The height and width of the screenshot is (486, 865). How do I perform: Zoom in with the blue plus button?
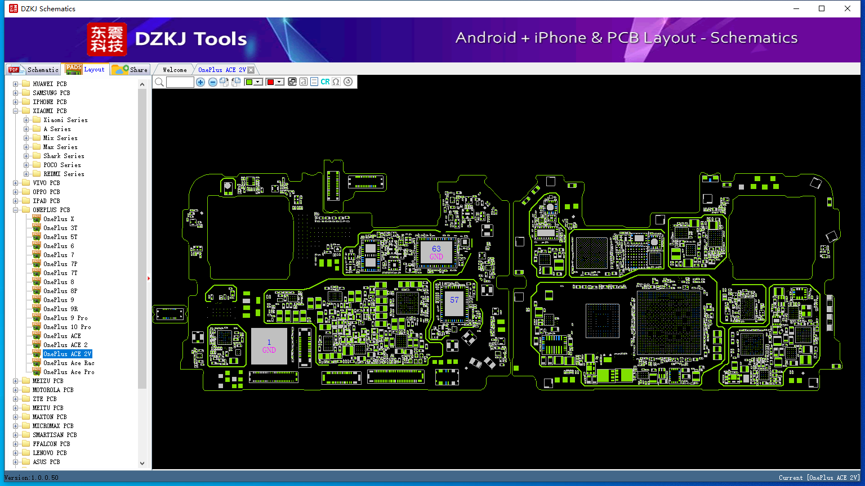200,82
